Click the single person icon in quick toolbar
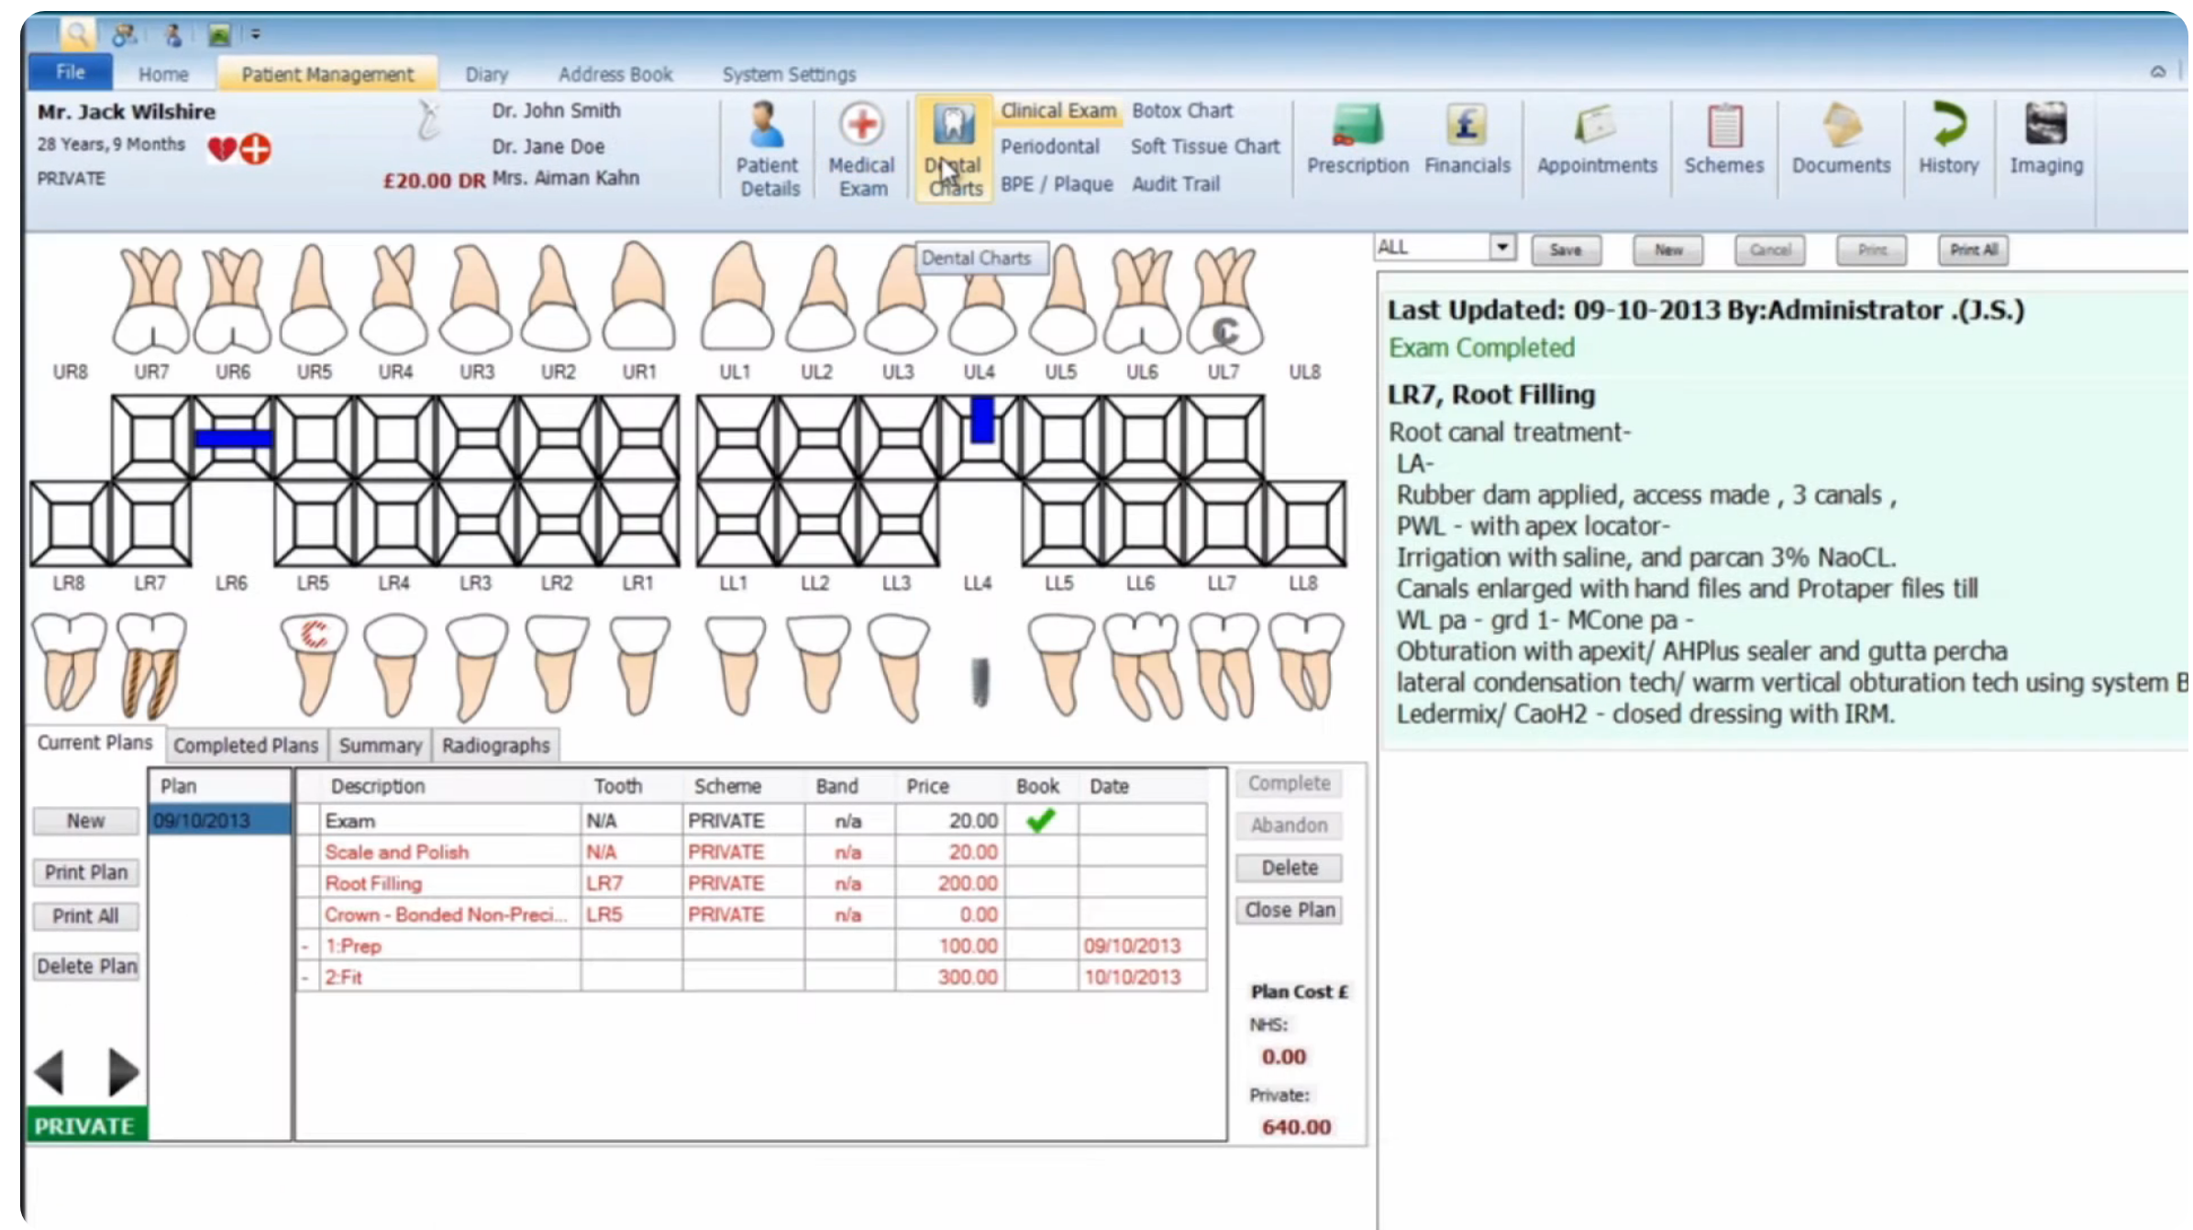This screenshot has height=1230, width=2193. pos(172,35)
